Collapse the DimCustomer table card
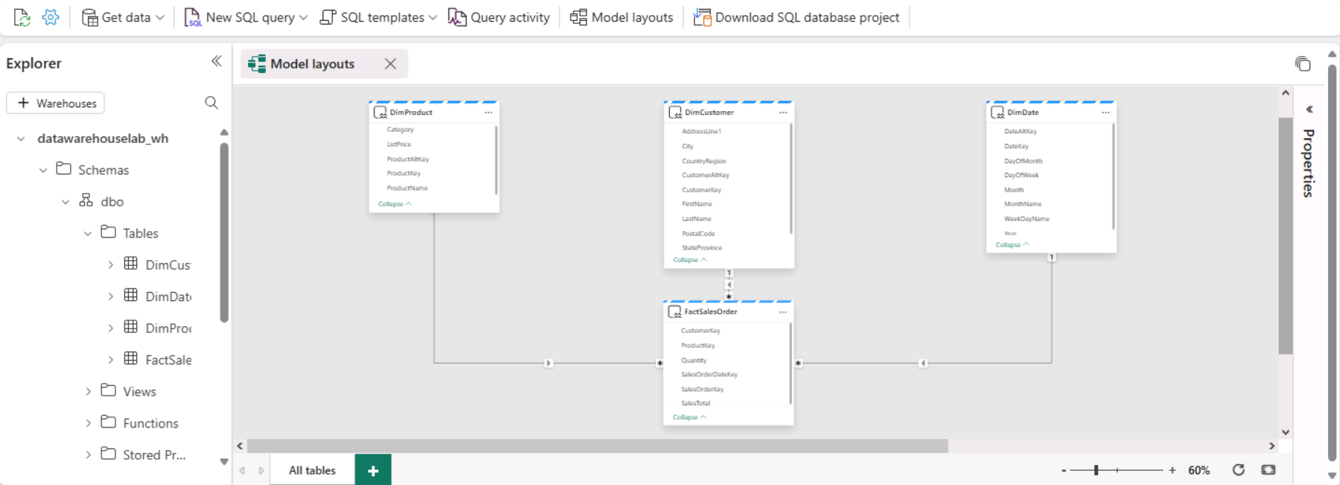Screen dimensions: 1340x485 [x=690, y=260]
